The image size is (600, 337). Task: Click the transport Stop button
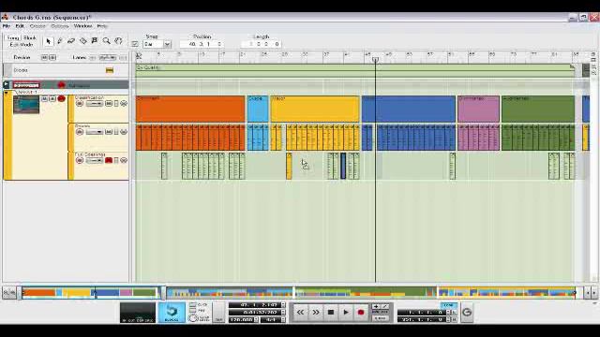pyautogui.click(x=331, y=313)
